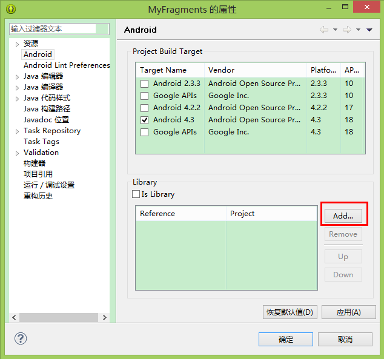Select Task Tags in the tree
Image resolution: width=384 pixels, height=359 pixels.
click(41, 142)
